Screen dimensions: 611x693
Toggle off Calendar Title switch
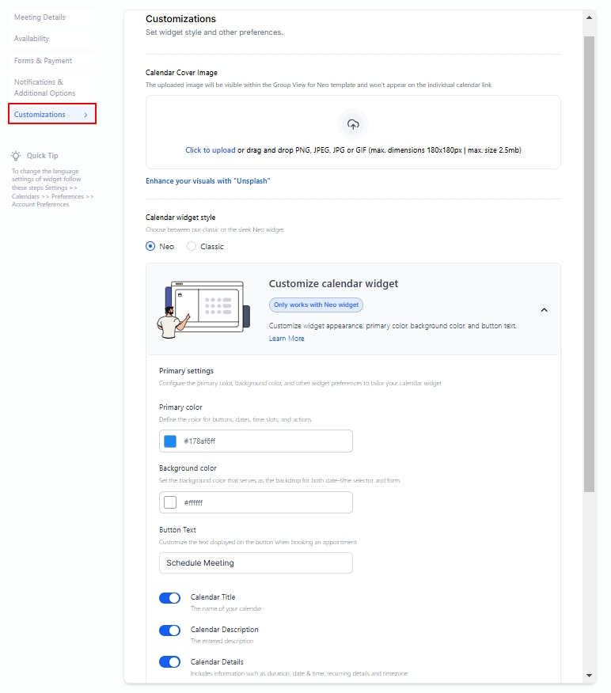(170, 598)
